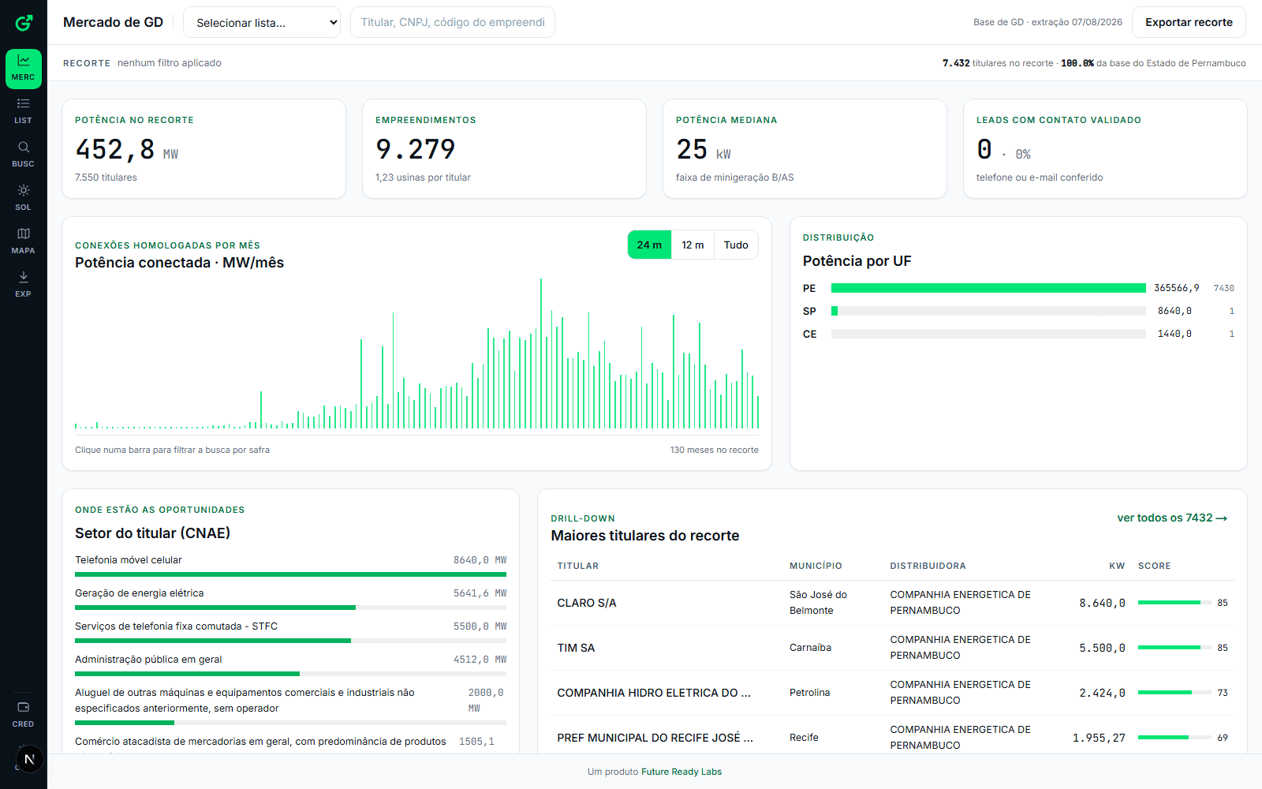The image size is (1262, 789).
Task: Click the green logo at sidebar top
Action: tap(24, 23)
